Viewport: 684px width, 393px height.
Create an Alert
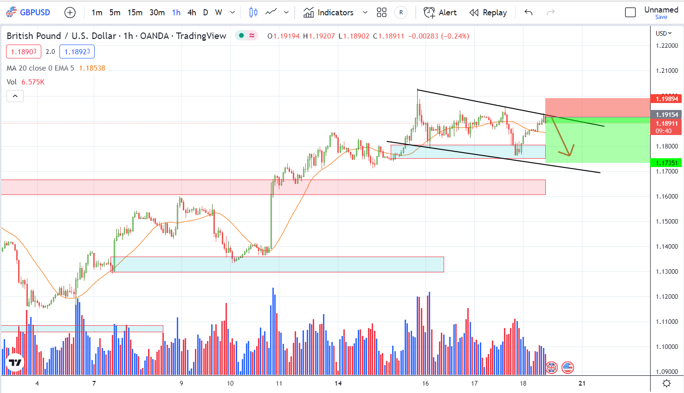[x=440, y=13]
